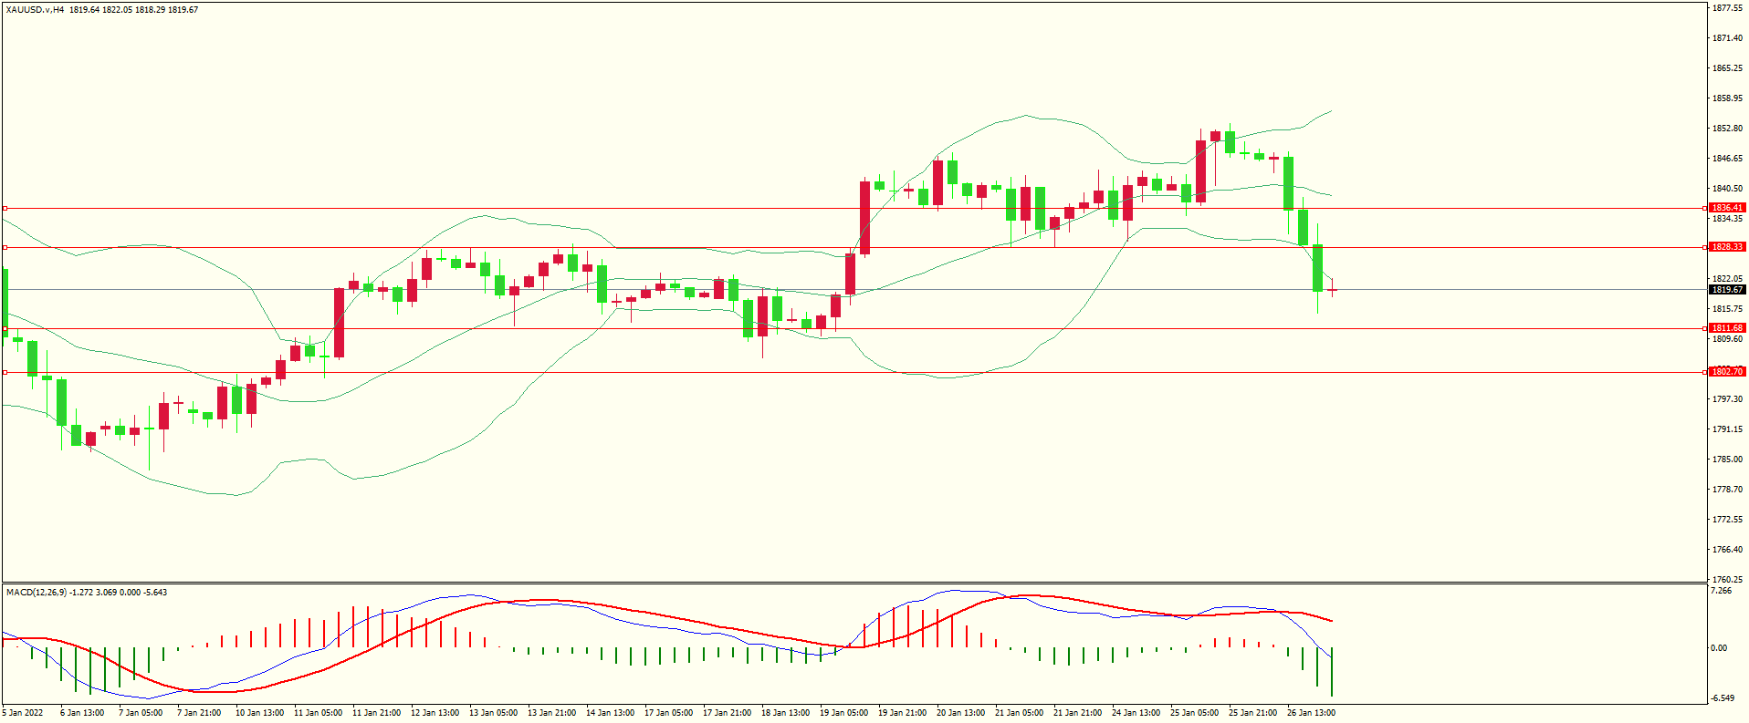The image size is (1749, 723).
Task: Click the 1797.30 price axis value
Action: pos(1727,399)
